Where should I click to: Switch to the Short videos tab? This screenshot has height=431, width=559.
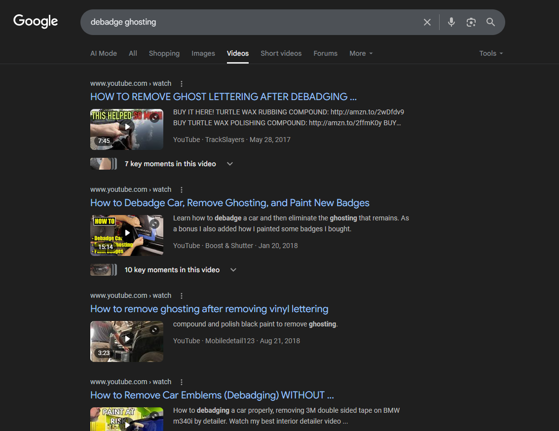(281, 53)
